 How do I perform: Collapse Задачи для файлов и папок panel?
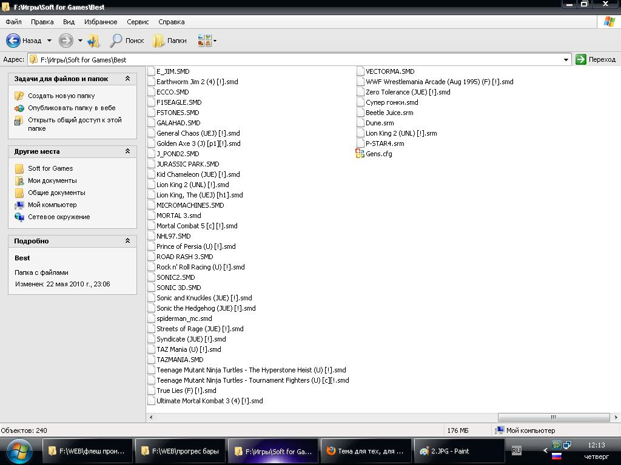[127, 78]
